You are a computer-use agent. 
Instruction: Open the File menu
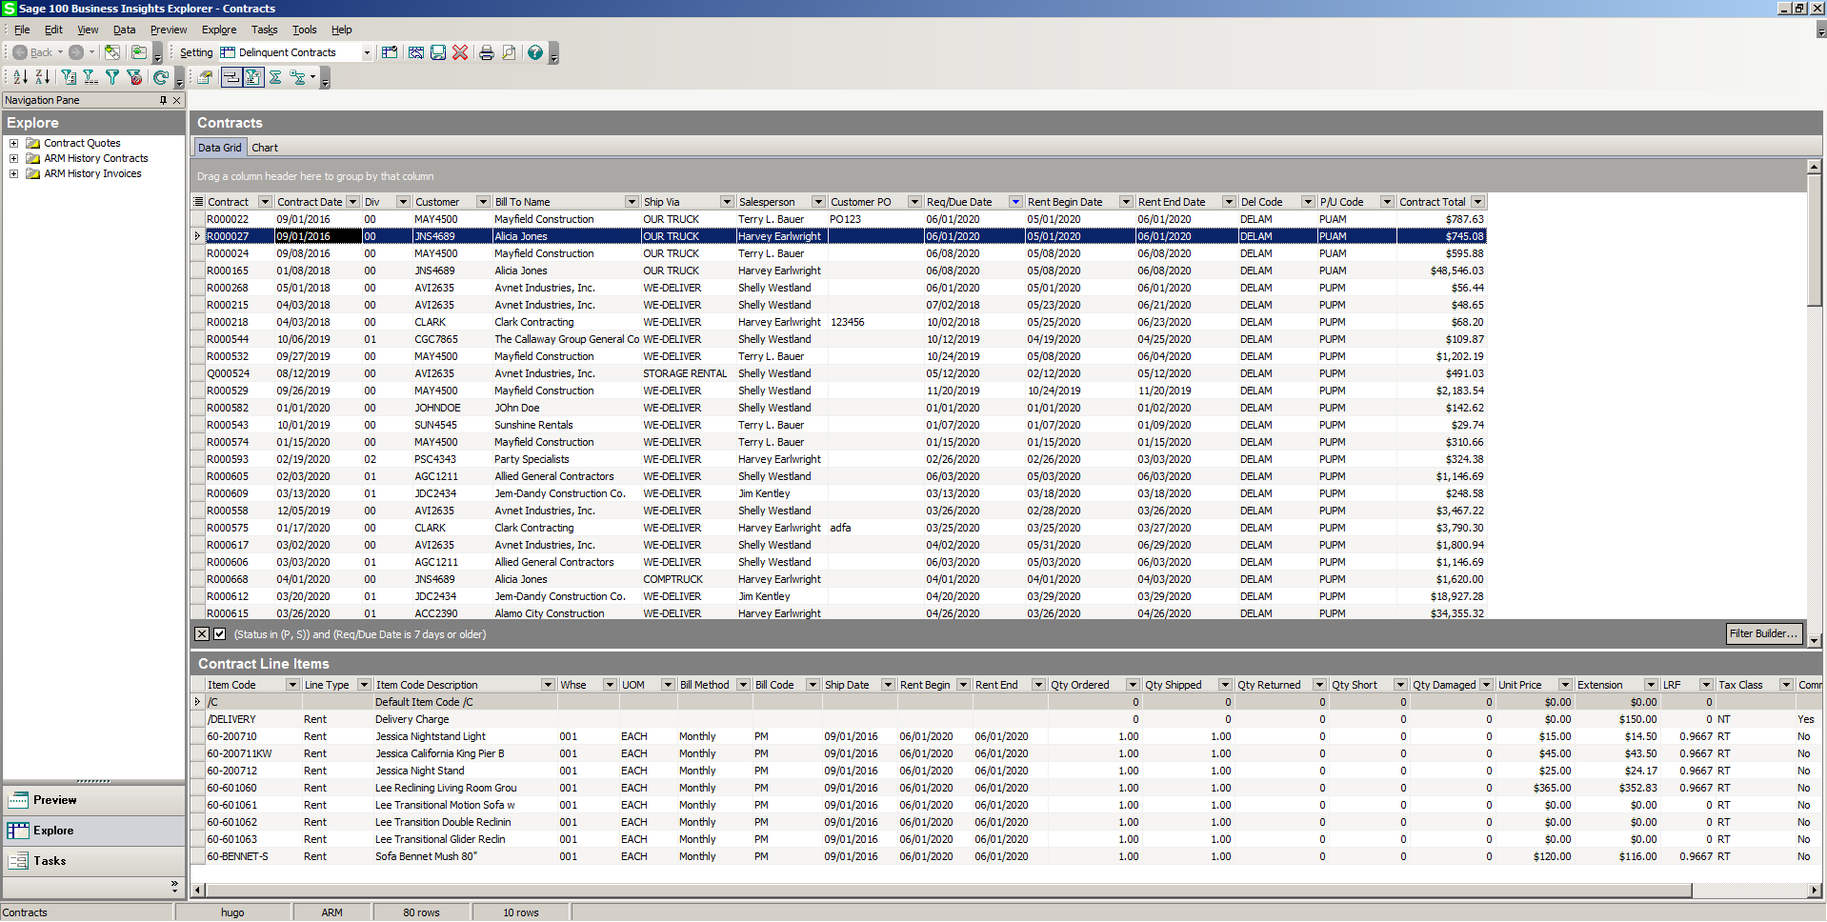pyautogui.click(x=22, y=30)
